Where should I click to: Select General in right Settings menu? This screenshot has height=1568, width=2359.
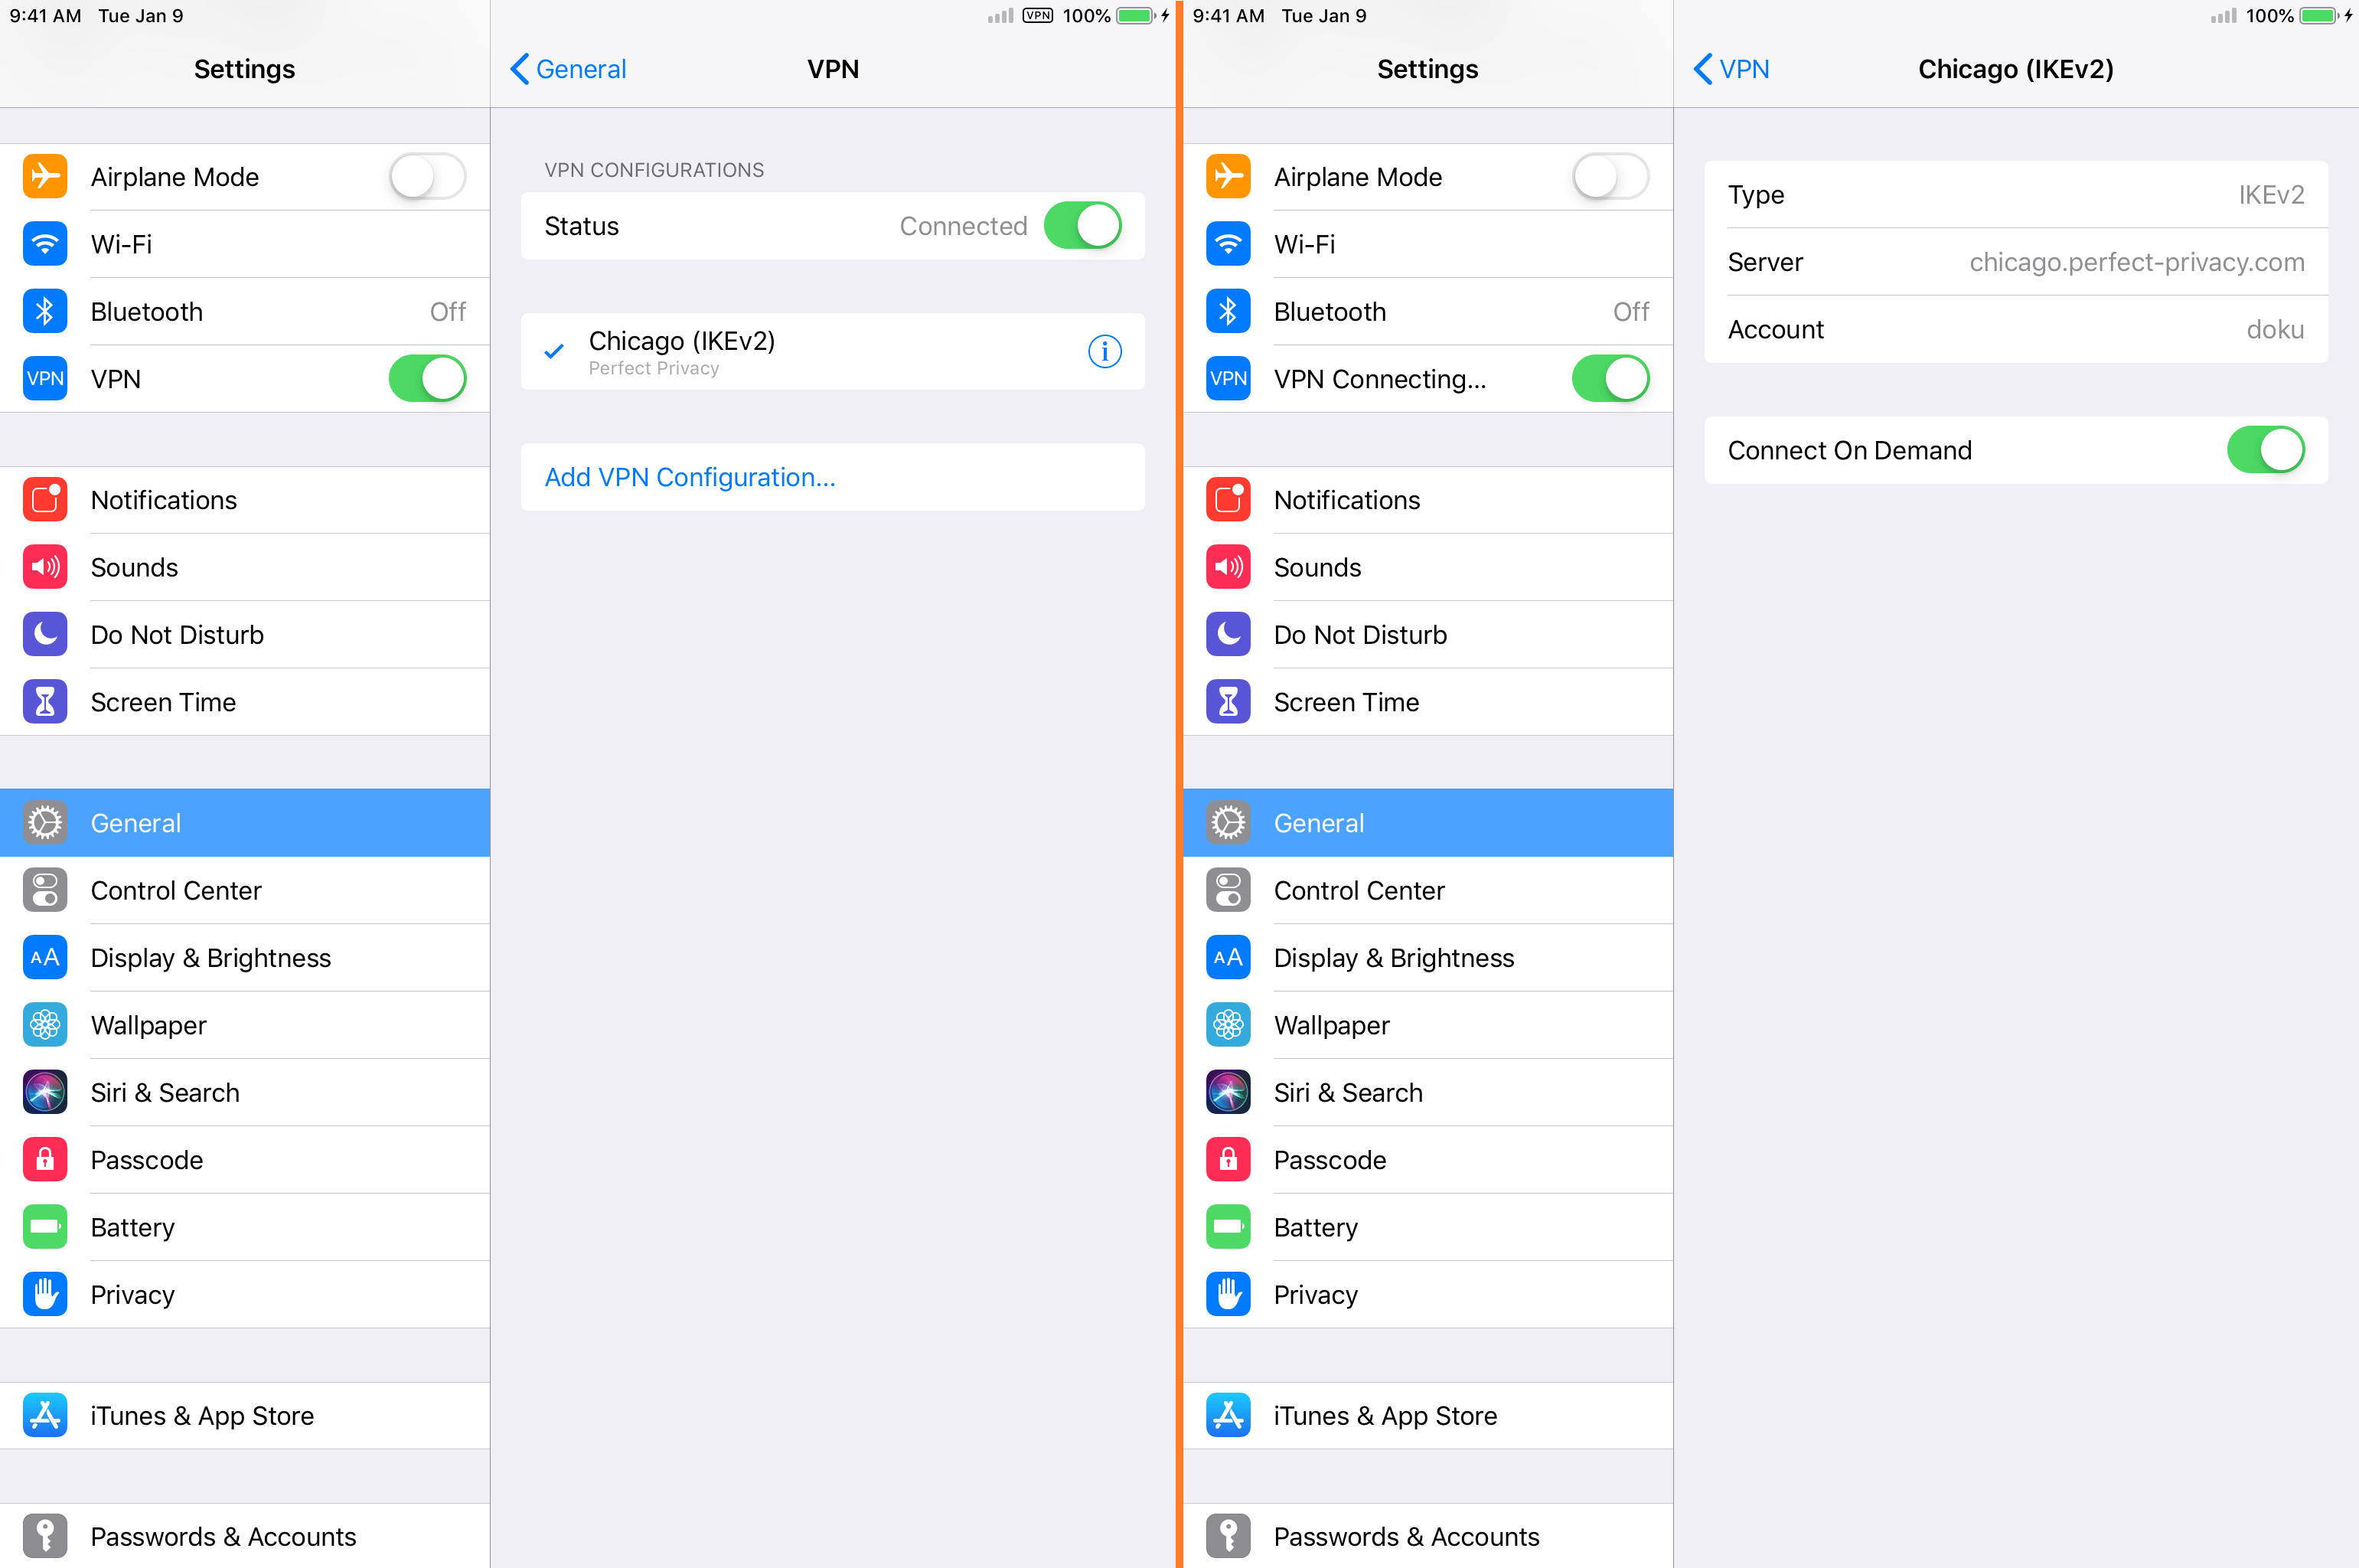tap(1429, 821)
